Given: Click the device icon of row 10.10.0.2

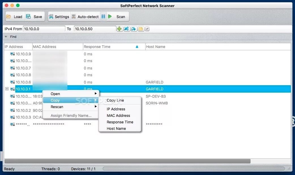Looking at the screenshot, I should pyautogui.click(x=12, y=110).
